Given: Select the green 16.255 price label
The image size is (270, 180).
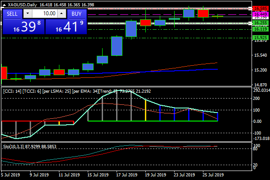Looking at the screenshot, I should pos(261,23).
